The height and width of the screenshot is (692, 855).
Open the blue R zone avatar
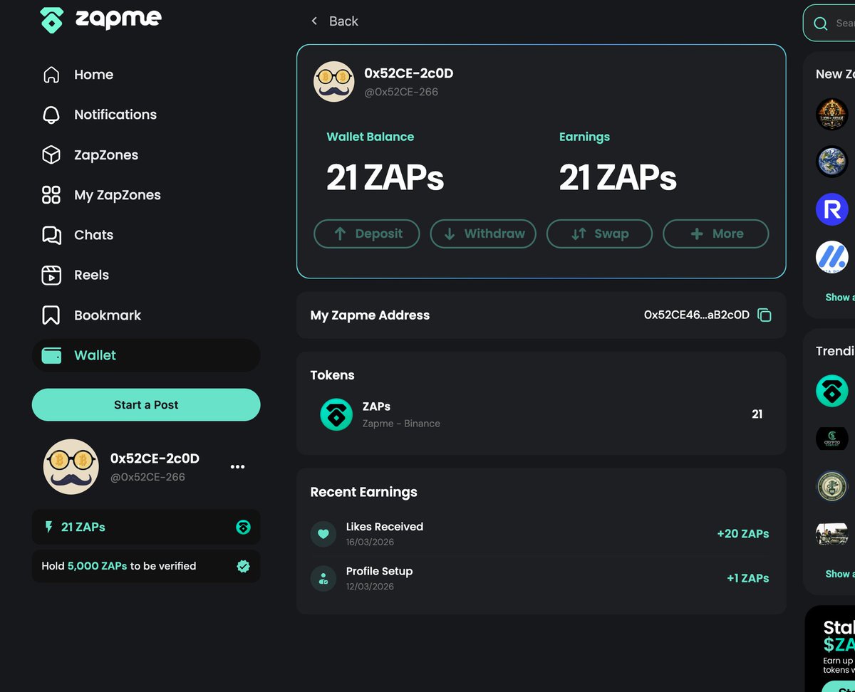point(832,209)
